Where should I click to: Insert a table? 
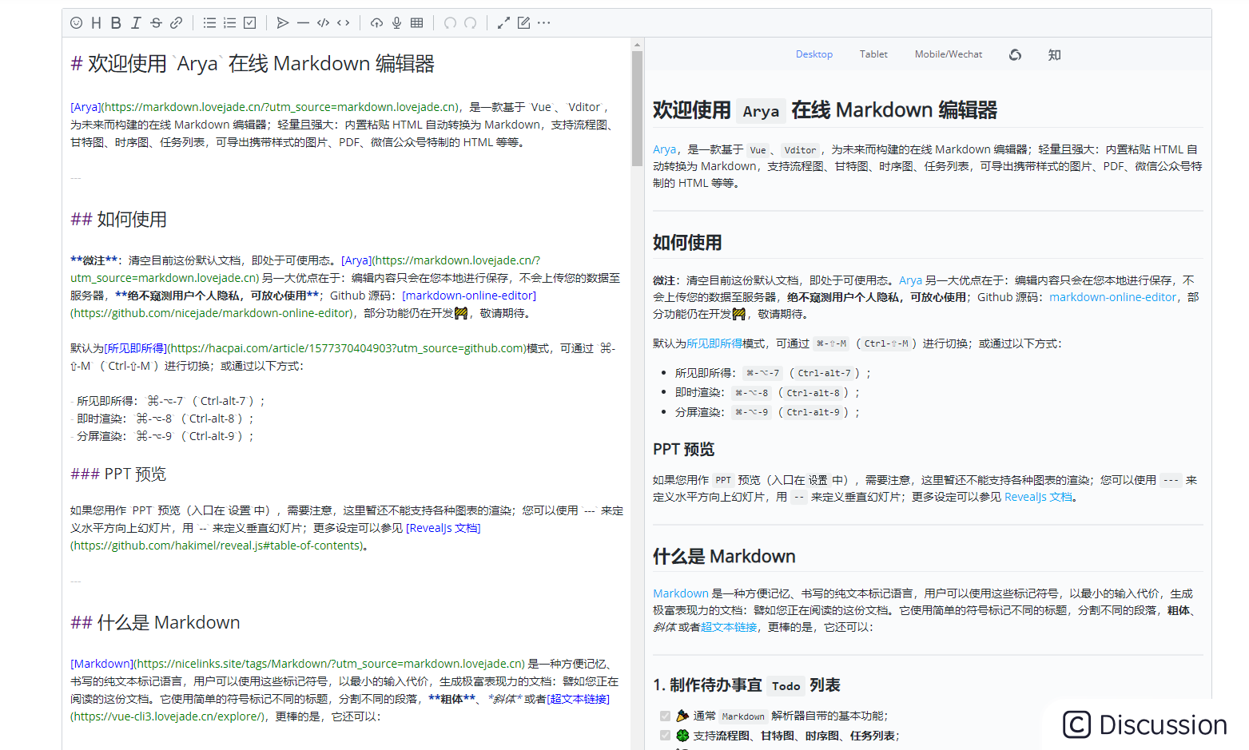[416, 23]
